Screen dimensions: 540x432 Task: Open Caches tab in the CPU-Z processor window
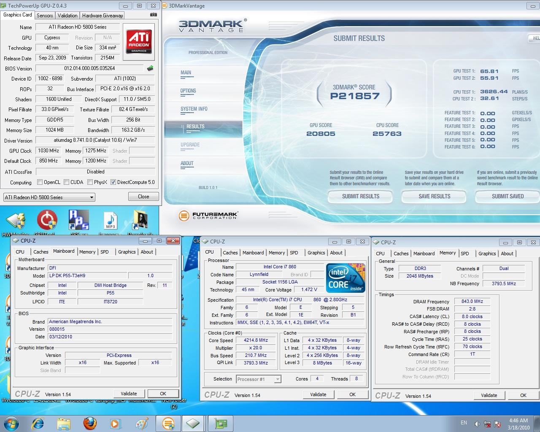pos(230,253)
